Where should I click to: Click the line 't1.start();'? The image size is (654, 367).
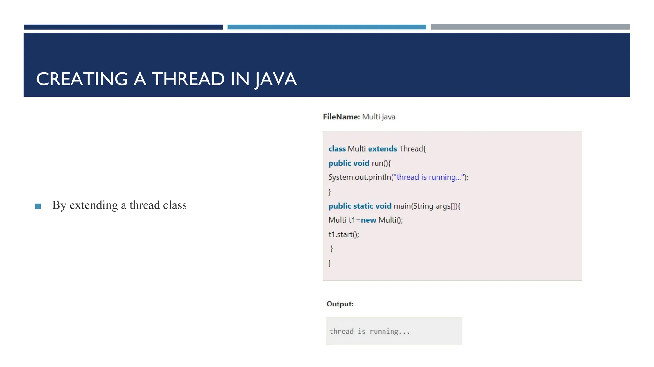344,234
